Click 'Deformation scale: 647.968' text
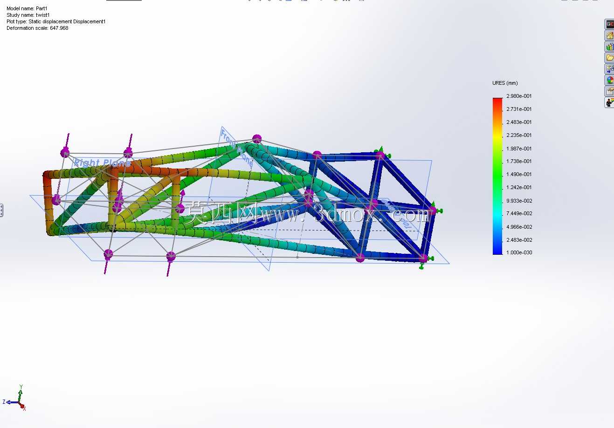Image resolution: width=614 pixels, height=428 pixels. [x=37, y=28]
